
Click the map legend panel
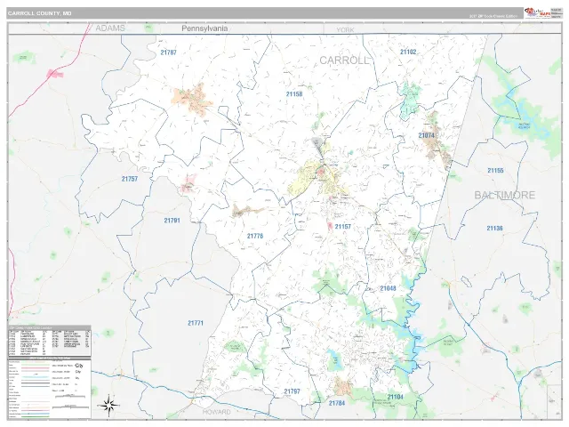pyautogui.click(x=50, y=388)
